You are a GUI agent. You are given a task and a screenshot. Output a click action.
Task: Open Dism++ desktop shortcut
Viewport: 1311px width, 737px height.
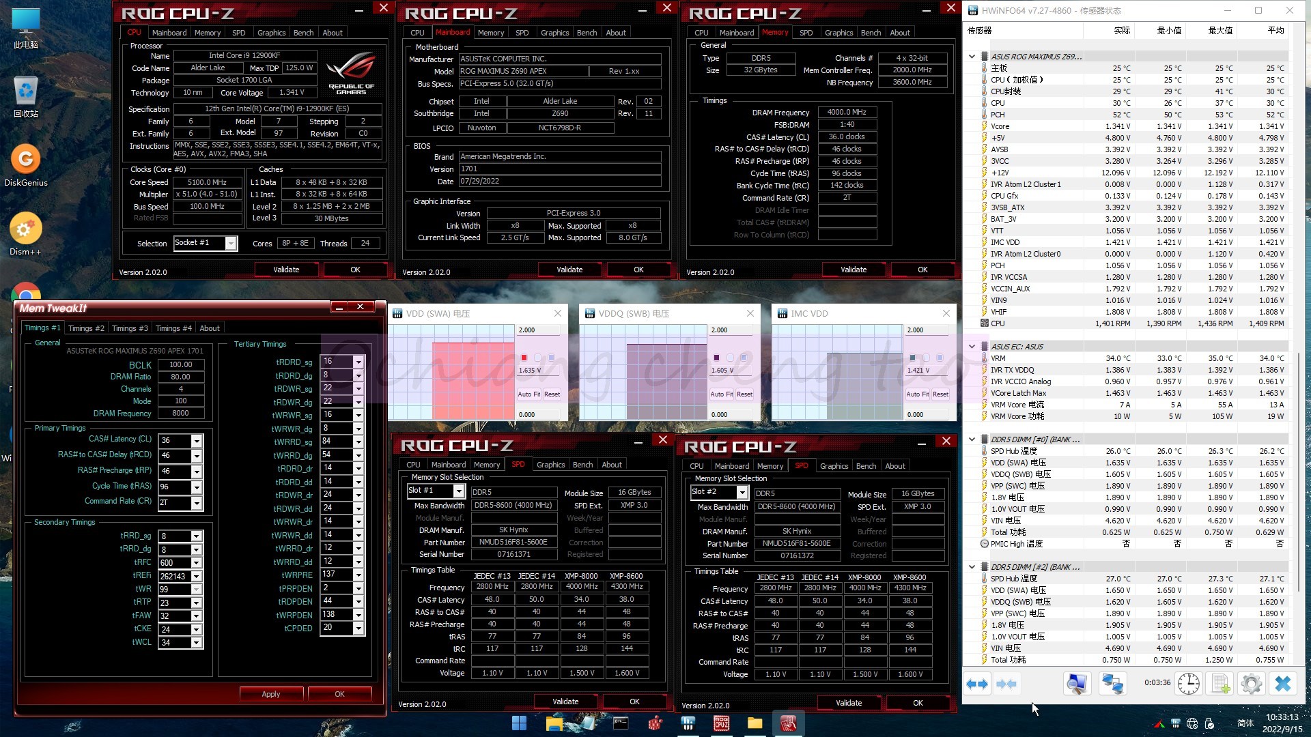[25, 235]
